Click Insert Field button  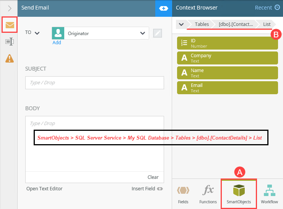[147, 188]
